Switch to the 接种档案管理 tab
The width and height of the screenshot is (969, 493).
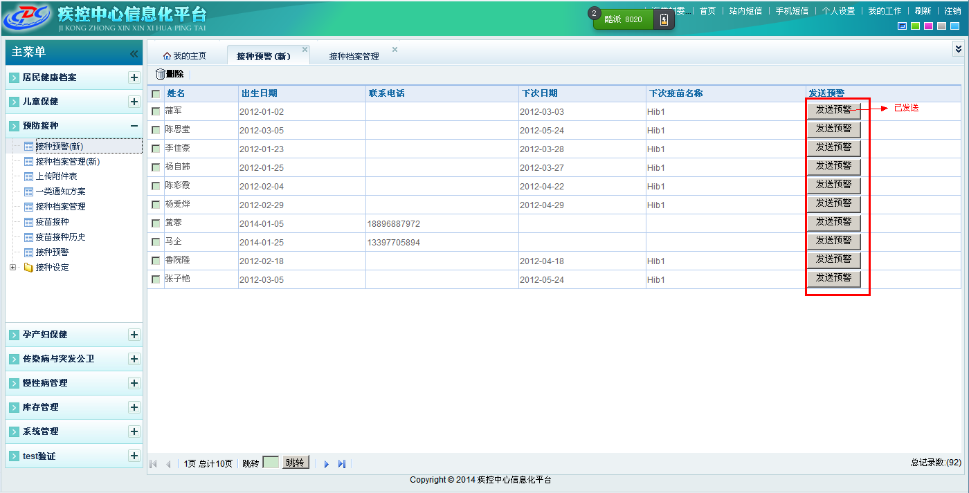[x=354, y=57]
